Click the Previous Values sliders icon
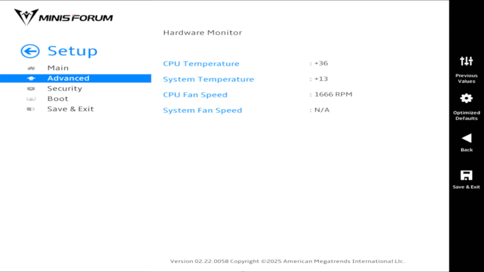 coord(466,61)
